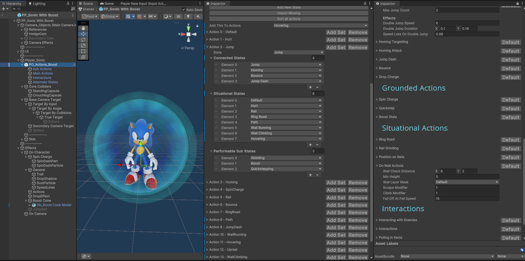525x261 pixels.
Task: Lock the middle Inspector panel padlock
Action: 365,4
